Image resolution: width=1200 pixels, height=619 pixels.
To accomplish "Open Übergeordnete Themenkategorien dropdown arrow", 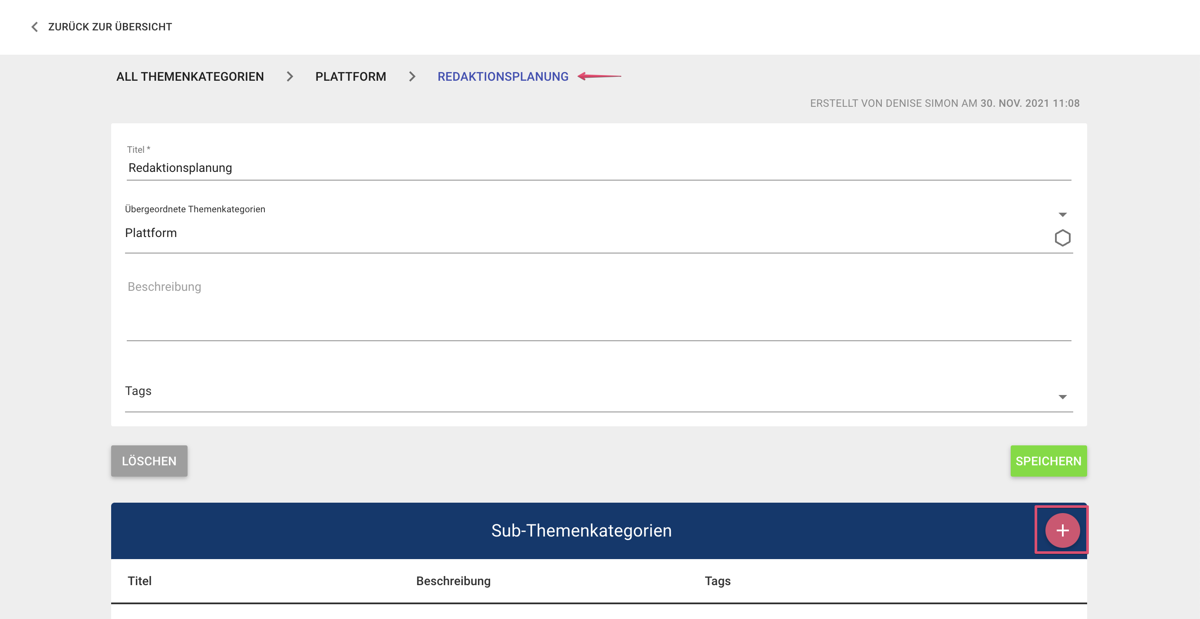I will [x=1062, y=215].
